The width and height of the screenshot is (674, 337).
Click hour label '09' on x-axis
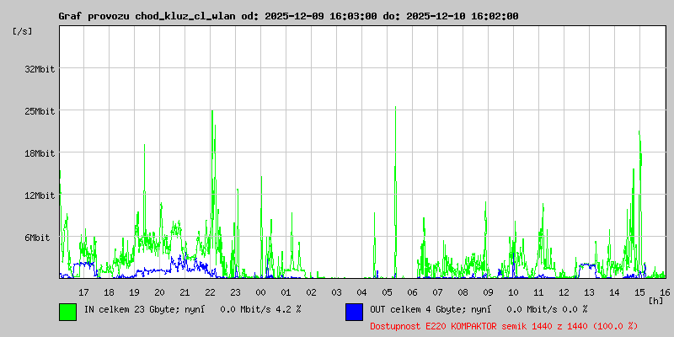pyautogui.click(x=489, y=292)
